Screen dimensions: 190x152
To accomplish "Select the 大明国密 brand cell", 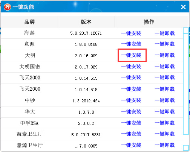I will (x=30, y=67).
